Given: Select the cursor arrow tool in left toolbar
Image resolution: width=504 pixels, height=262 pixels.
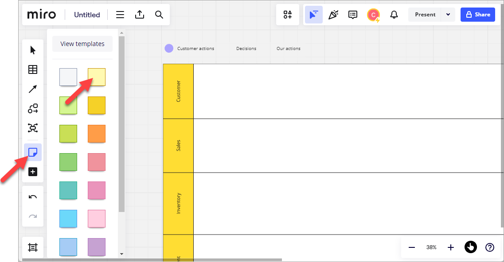Looking at the screenshot, I should (x=33, y=50).
